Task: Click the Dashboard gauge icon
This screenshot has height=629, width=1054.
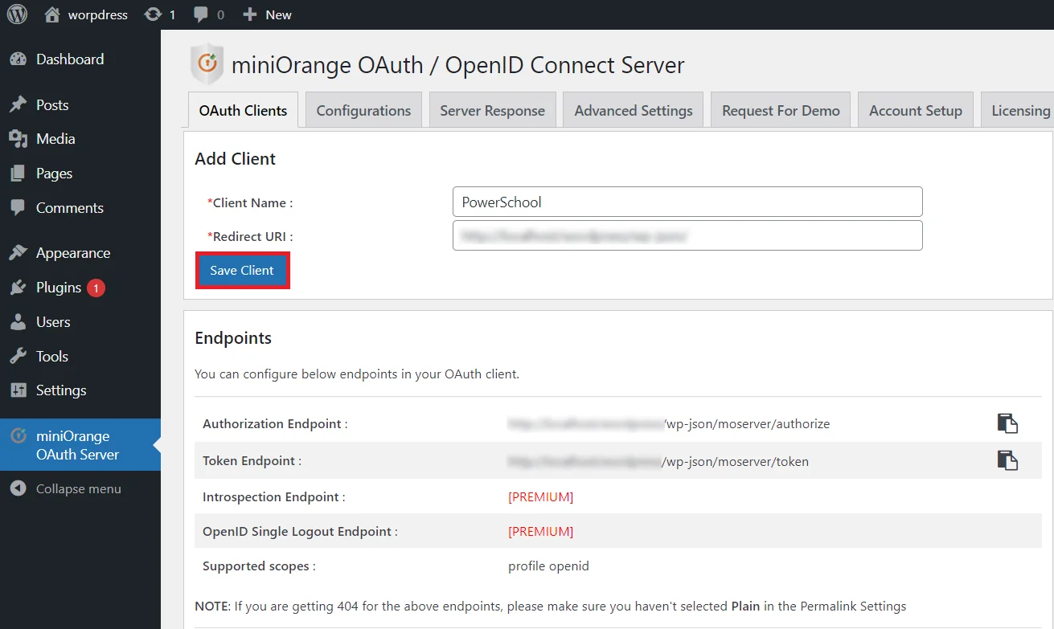Action: pos(18,59)
